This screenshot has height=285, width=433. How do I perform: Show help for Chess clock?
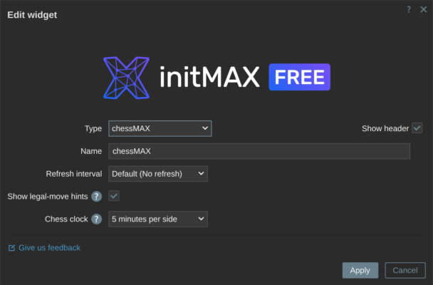pyautogui.click(x=96, y=219)
